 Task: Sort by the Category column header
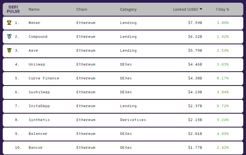click(x=128, y=9)
